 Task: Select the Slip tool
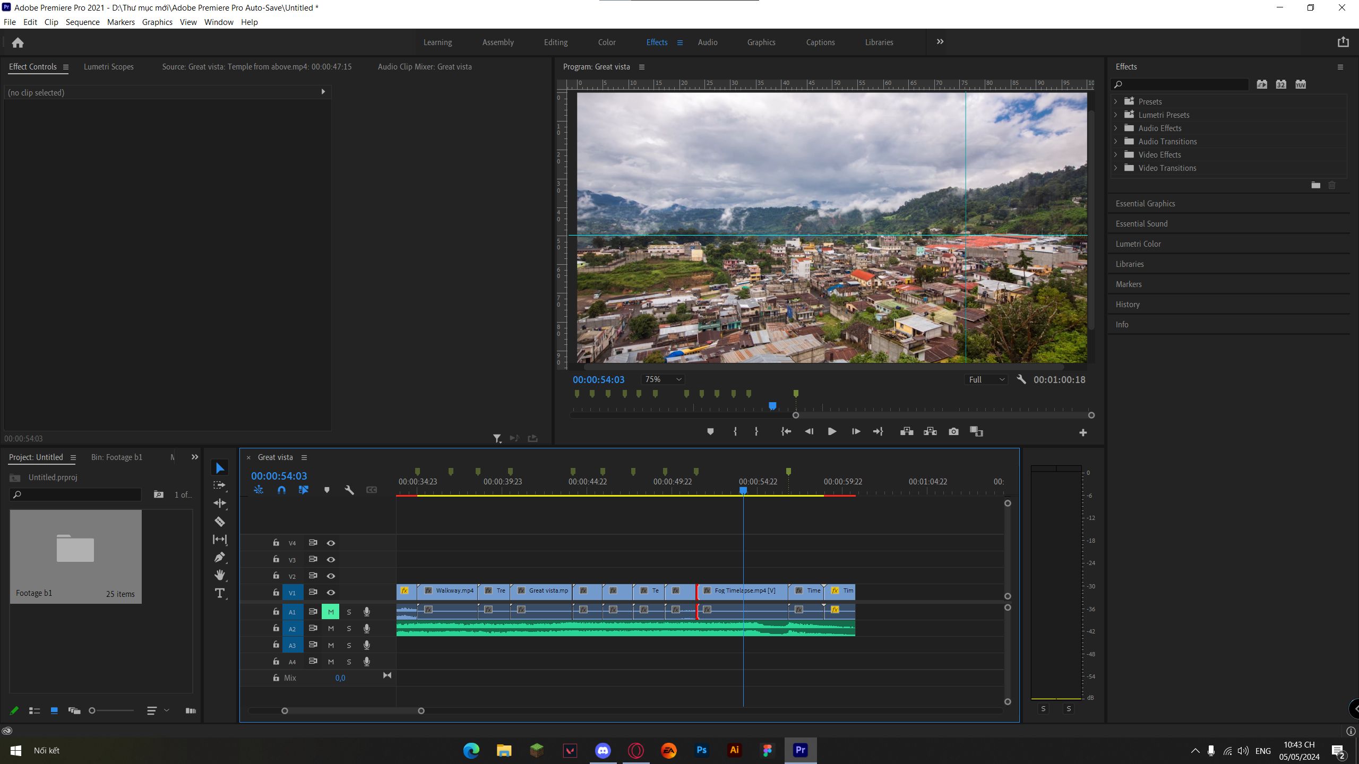click(220, 539)
